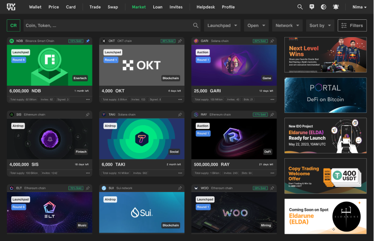Open the chat messages icon
Screen dimensions: 374x241
(312, 7)
